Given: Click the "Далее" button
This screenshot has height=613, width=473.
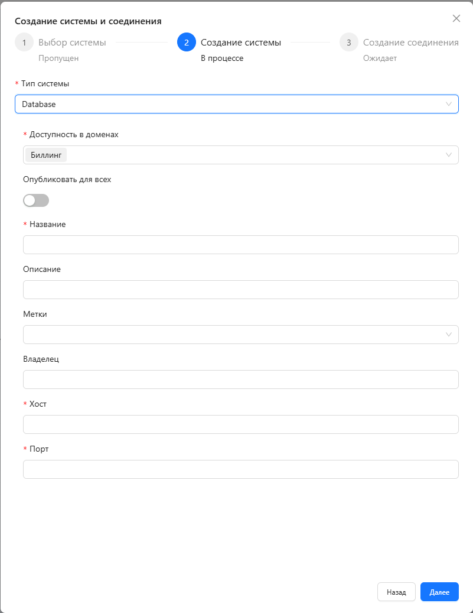Looking at the screenshot, I should [439, 592].
